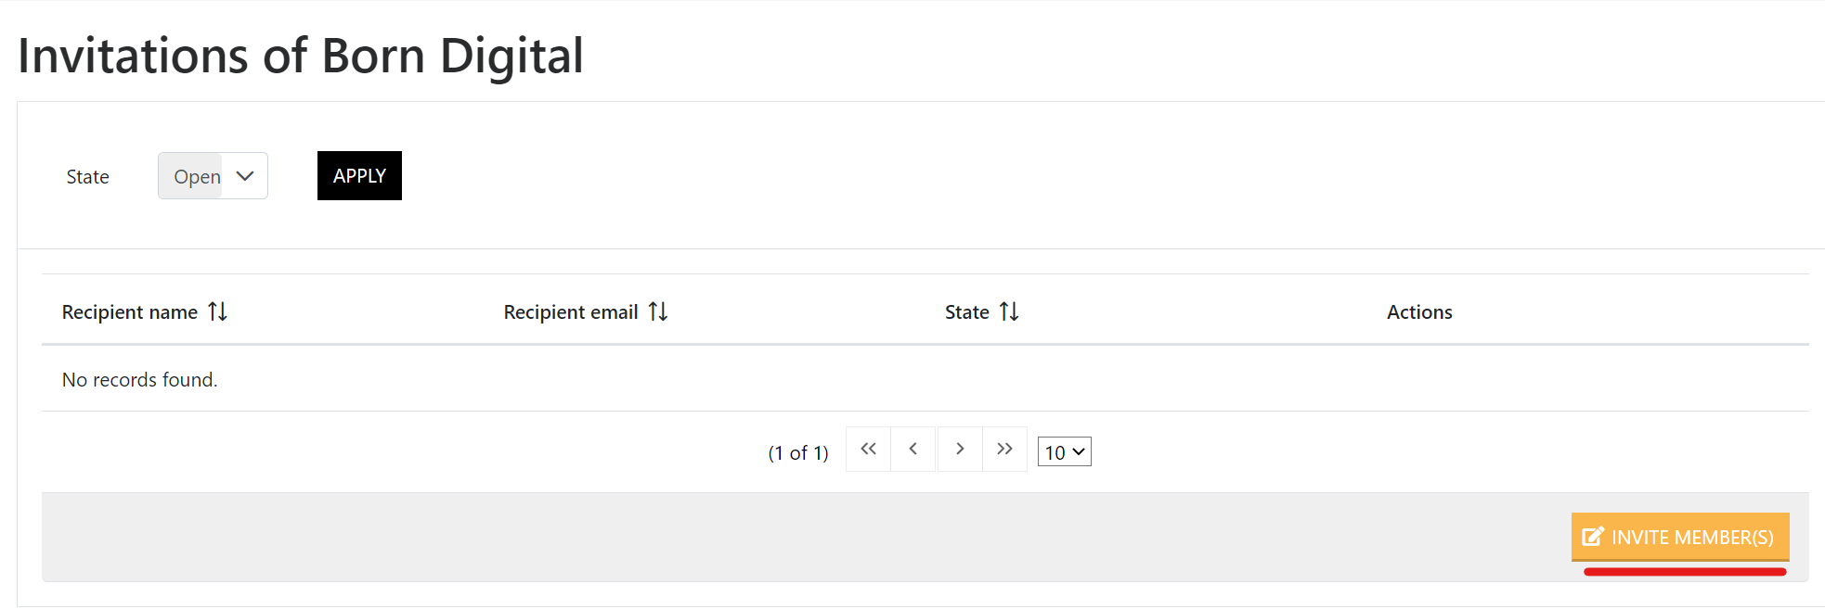Jump to last page with double-right arrows
Screen dimensions: 1825x609
(1004, 450)
